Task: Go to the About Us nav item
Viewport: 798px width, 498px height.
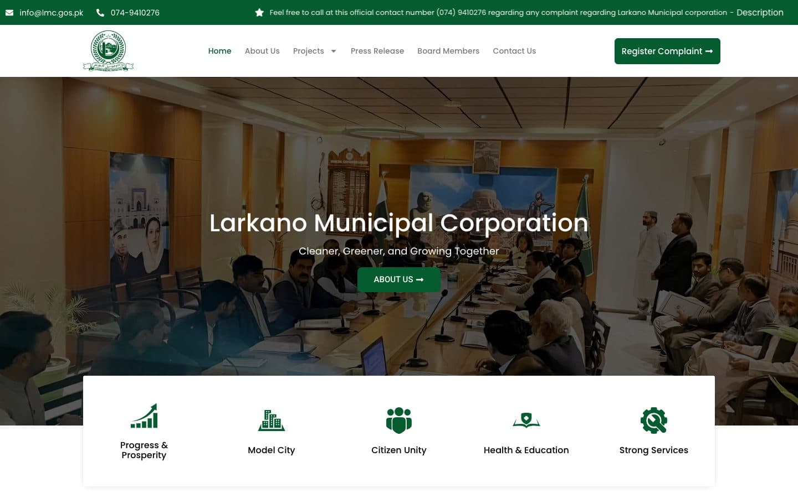Action: [262, 51]
